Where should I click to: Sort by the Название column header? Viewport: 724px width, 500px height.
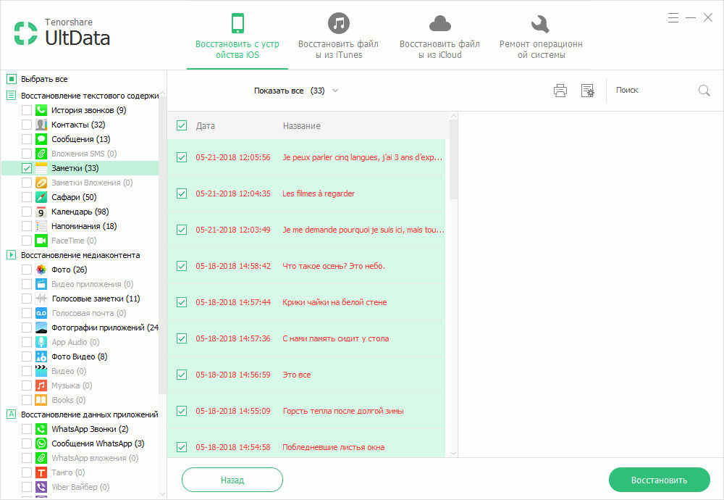tap(301, 125)
